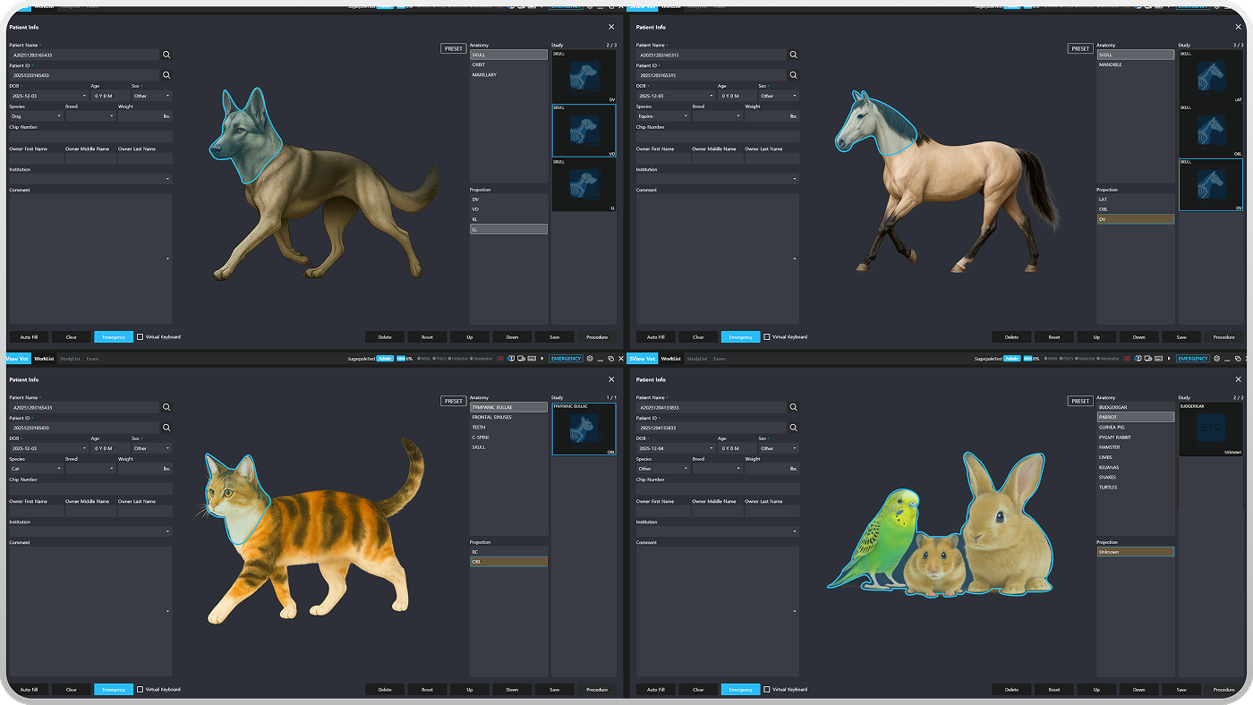Click the Patient ID search magnifier in the horse panel
Image resolution: width=1253 pixels, height=705 pixels.
pyautogui.click(x=793, y=75)
